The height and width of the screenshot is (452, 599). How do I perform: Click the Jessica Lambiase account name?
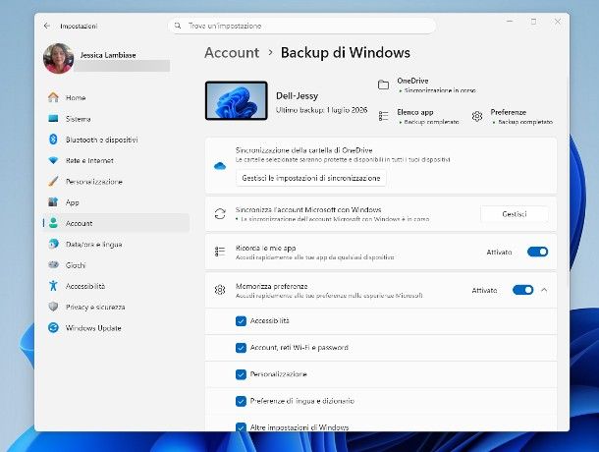pos(108,55)
